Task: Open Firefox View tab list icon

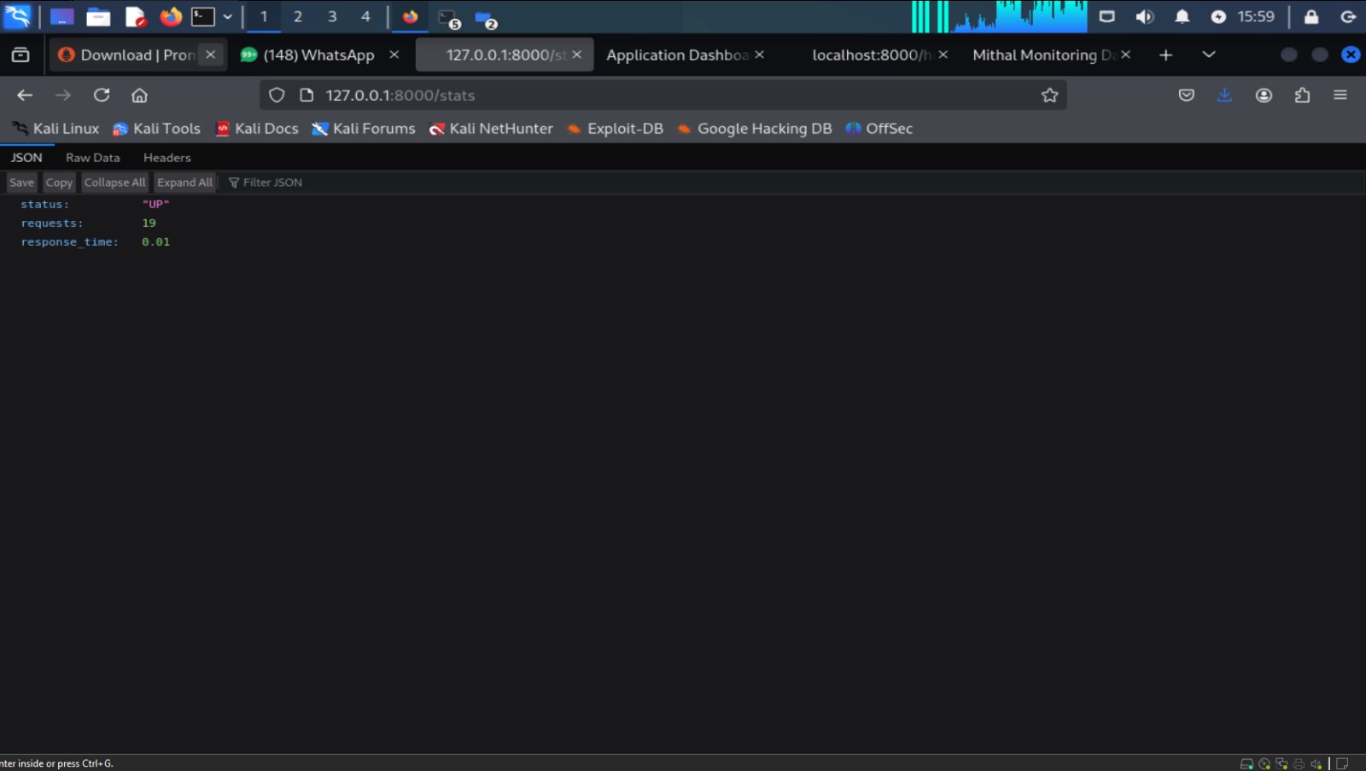Action: [x=20, y=55]
